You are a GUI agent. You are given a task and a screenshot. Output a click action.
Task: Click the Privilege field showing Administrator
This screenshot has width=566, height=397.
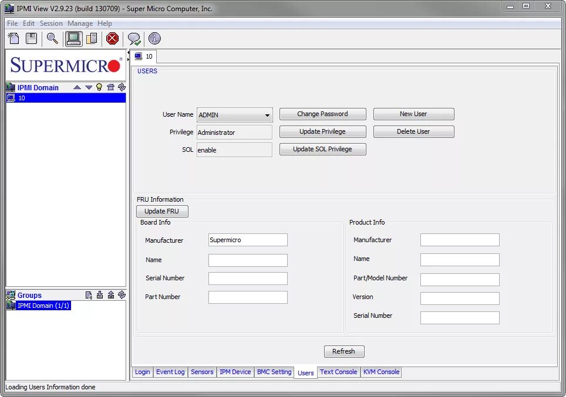(x=235, y=133)
